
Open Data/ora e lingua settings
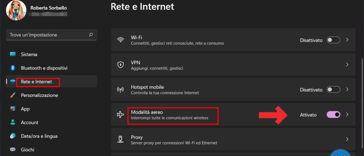[39, 136]
